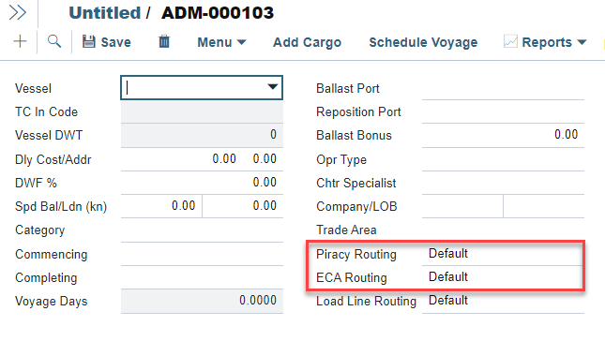Viewport: 605px width, 341px height.
Task: Open search with magnifying glass icon
Action: (x=54, y=41)
